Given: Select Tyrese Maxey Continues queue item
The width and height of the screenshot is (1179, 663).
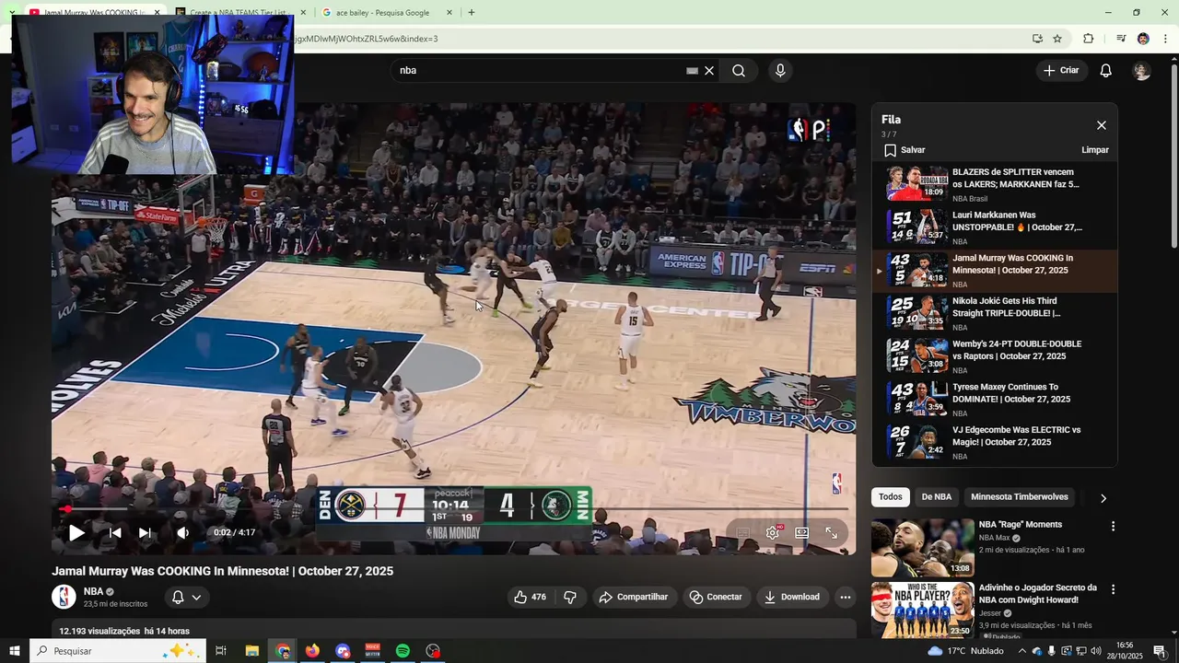Looking at the screenshot, I should pos(995,399).
